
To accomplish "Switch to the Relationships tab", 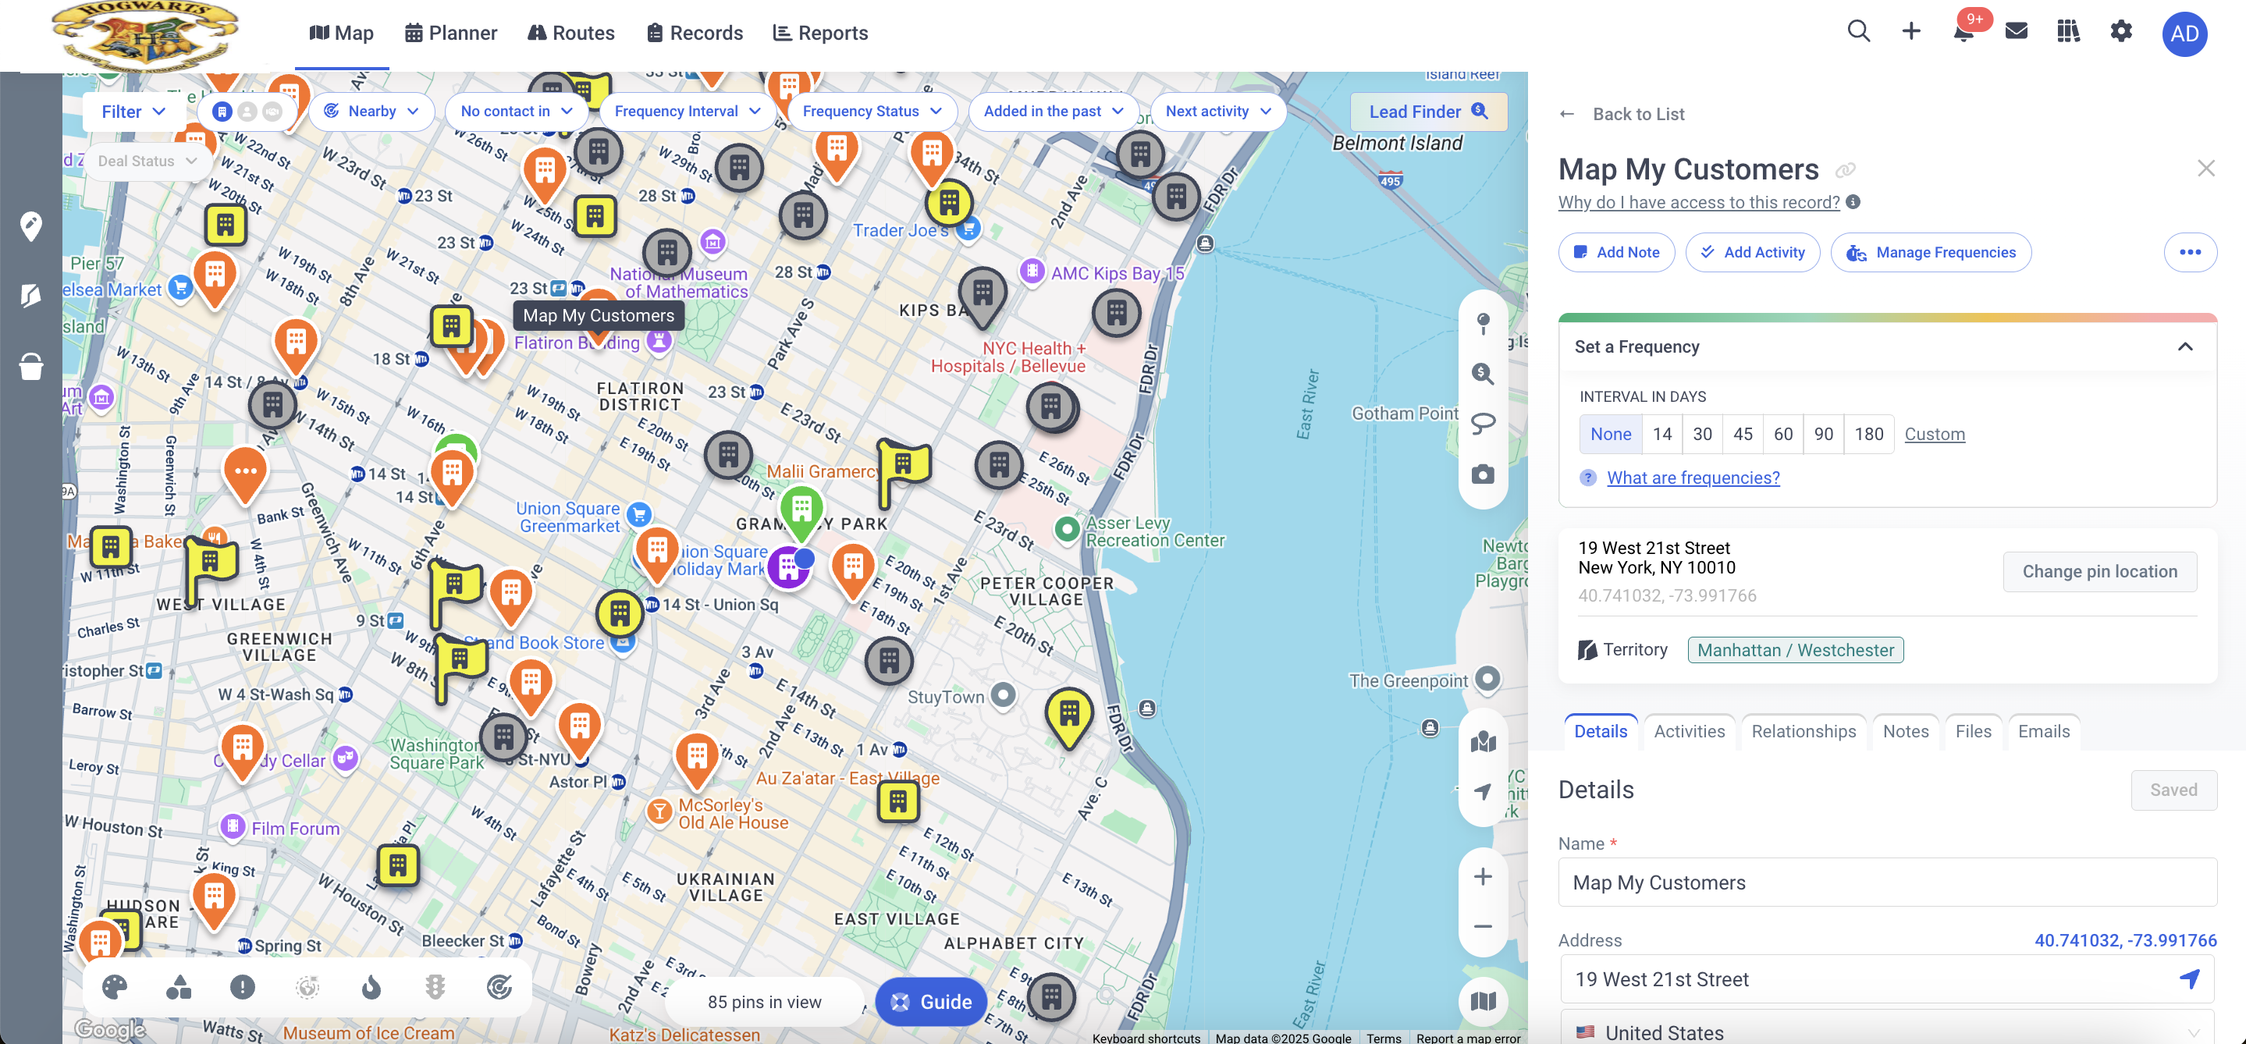I will (1803, 731).
